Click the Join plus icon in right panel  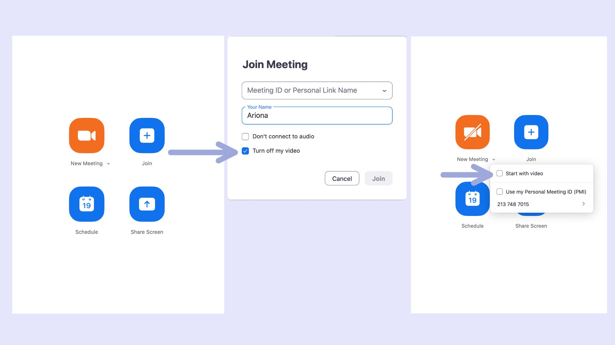531,132
